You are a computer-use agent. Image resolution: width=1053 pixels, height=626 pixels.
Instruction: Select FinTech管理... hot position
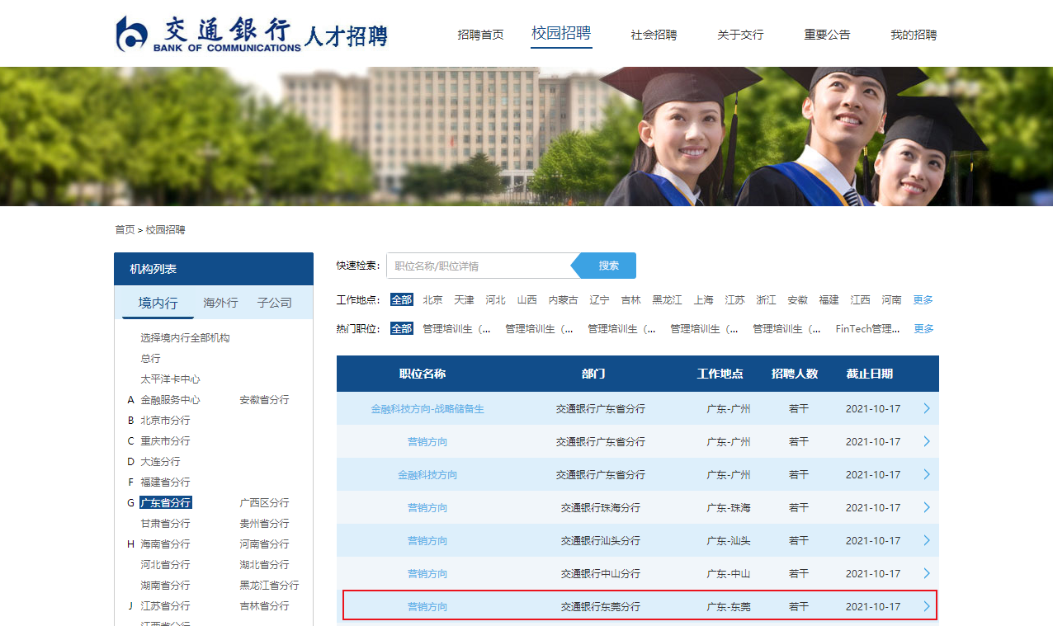tap(867, 329)
